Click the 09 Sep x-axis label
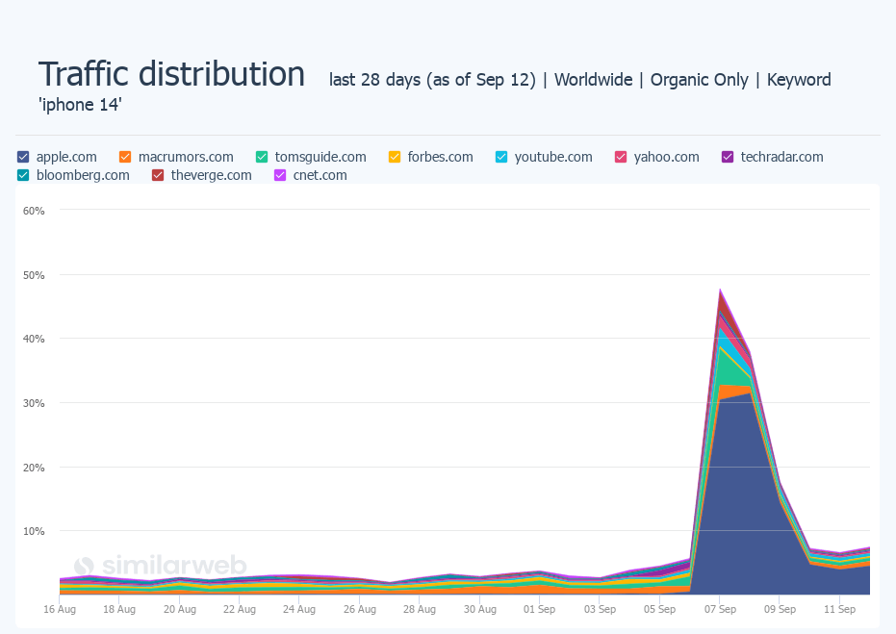The image size is (896, 634). pos(780,609)
